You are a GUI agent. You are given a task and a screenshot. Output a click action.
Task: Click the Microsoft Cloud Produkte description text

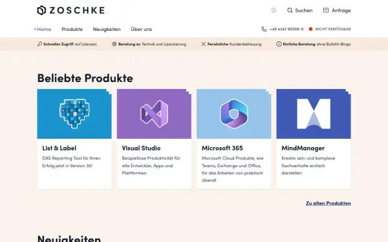tap(232, 169)
